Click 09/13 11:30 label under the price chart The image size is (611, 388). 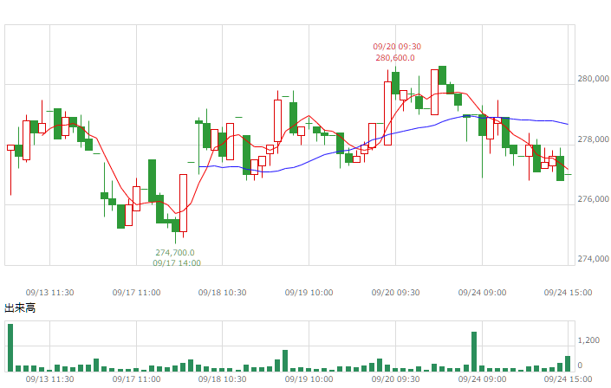pos(50,293)
